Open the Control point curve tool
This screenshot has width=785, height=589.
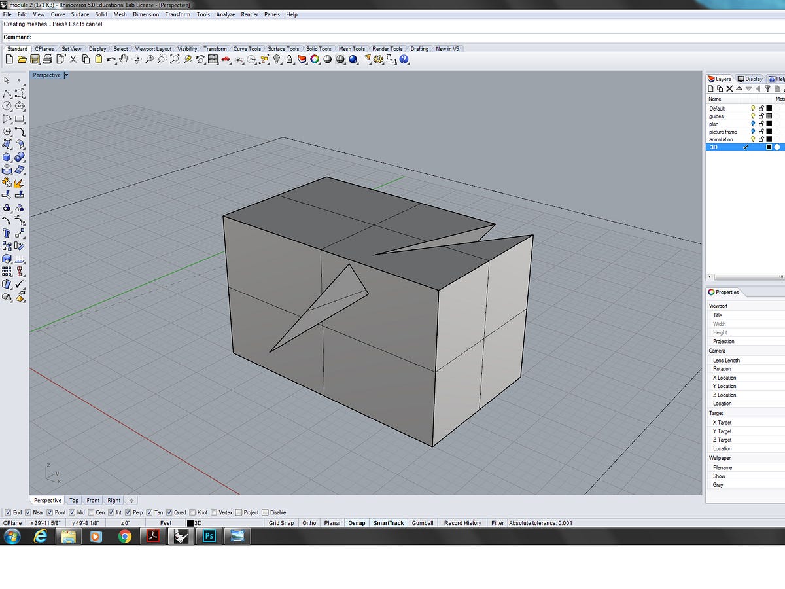(x=20, y=93)
